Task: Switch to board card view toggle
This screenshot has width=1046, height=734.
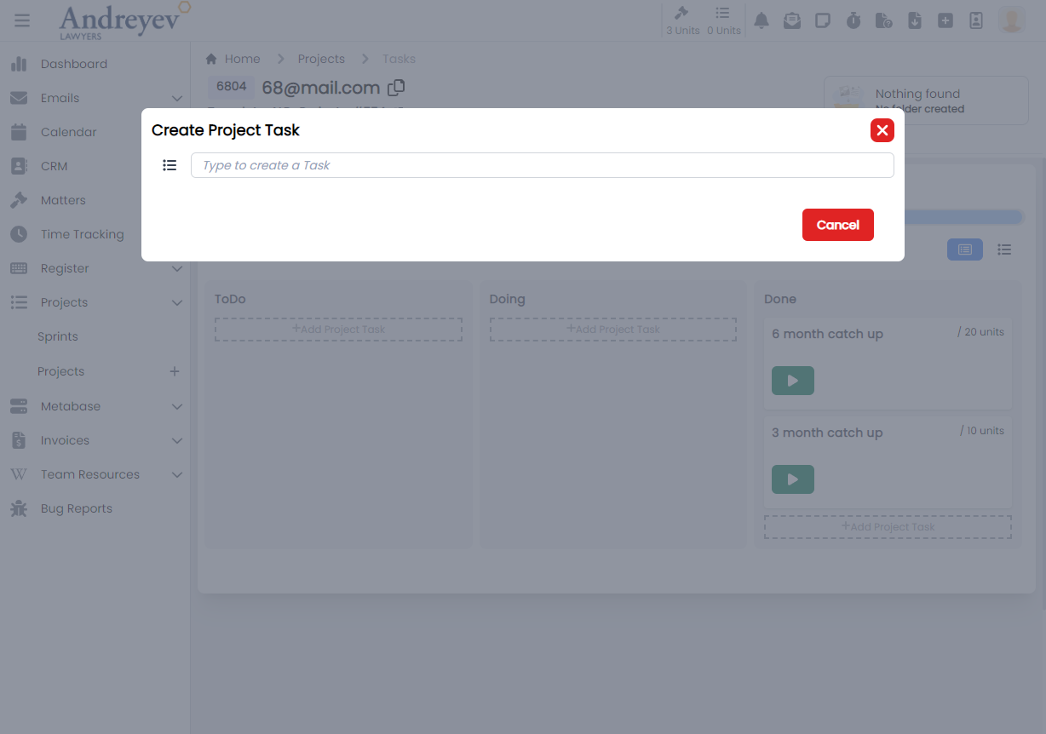Action: (964, 249)
